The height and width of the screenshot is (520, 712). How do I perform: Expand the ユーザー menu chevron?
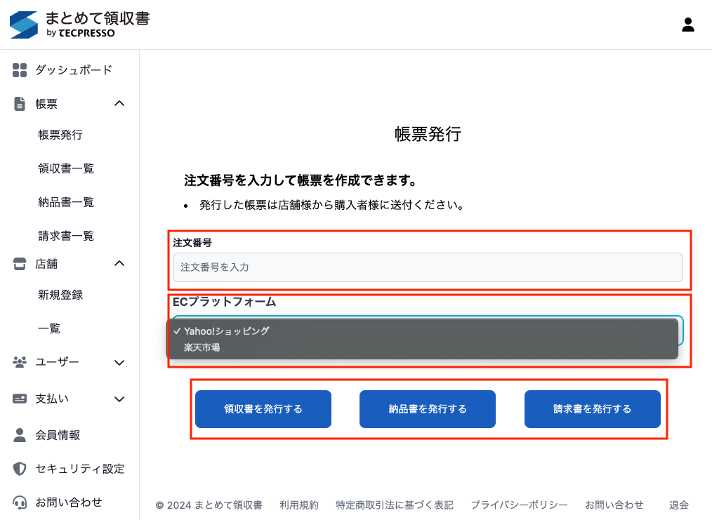[x=119, y=363]
